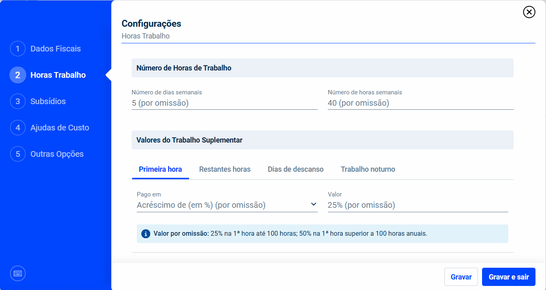This screenshot has width=546, height=290.
Task: Click step number 4 circle
Action: tap(18, 128)
